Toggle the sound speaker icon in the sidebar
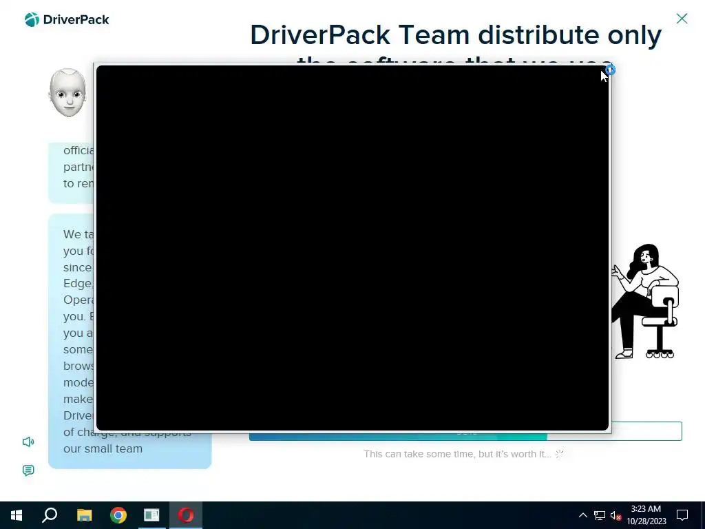Image resolution: width=705 pixels, height=529 pixels. [x=28, y=442]
